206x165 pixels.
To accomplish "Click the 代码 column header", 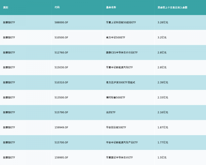I will 57,7.
